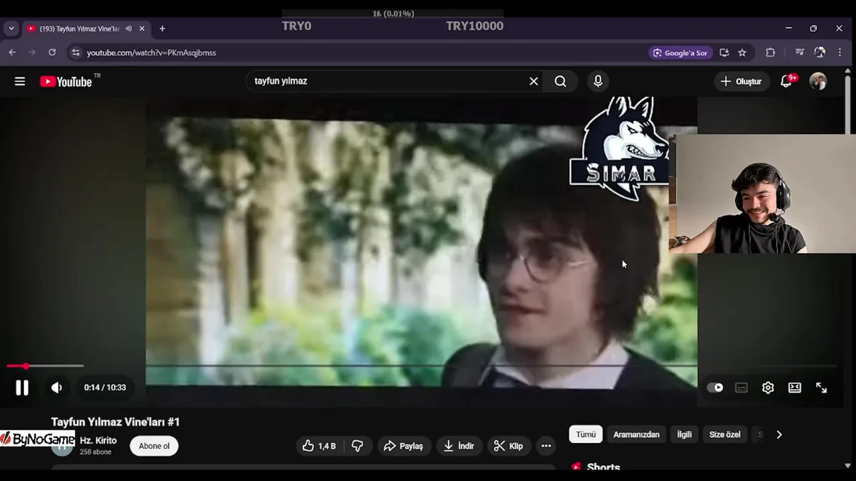
Task: Select the Aramanızdan filter chip
Action: pos(637,434)
